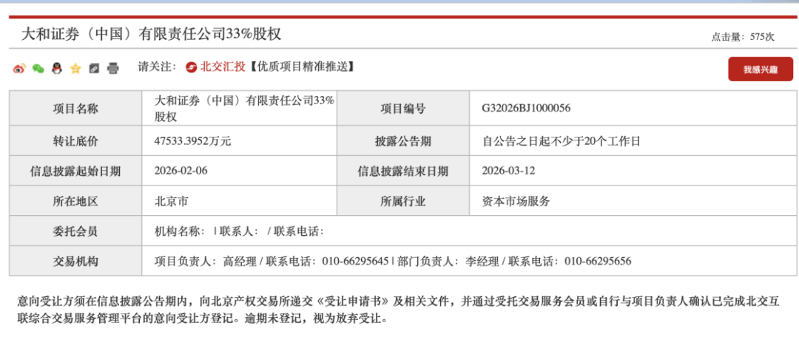Share via WeChat icon
Viewport: 799px width, 337px height.
pyautogui.click(x=38, y=69)
